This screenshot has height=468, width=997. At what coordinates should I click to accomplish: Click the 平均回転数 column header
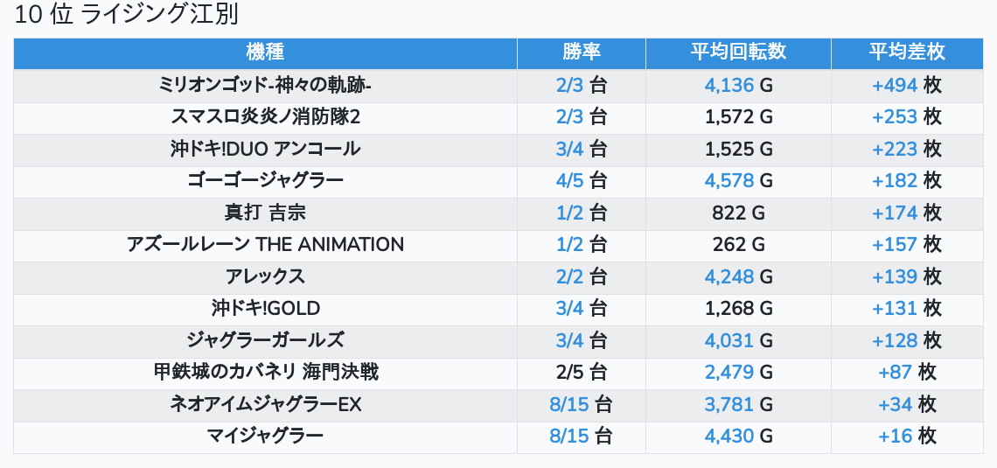738,52
